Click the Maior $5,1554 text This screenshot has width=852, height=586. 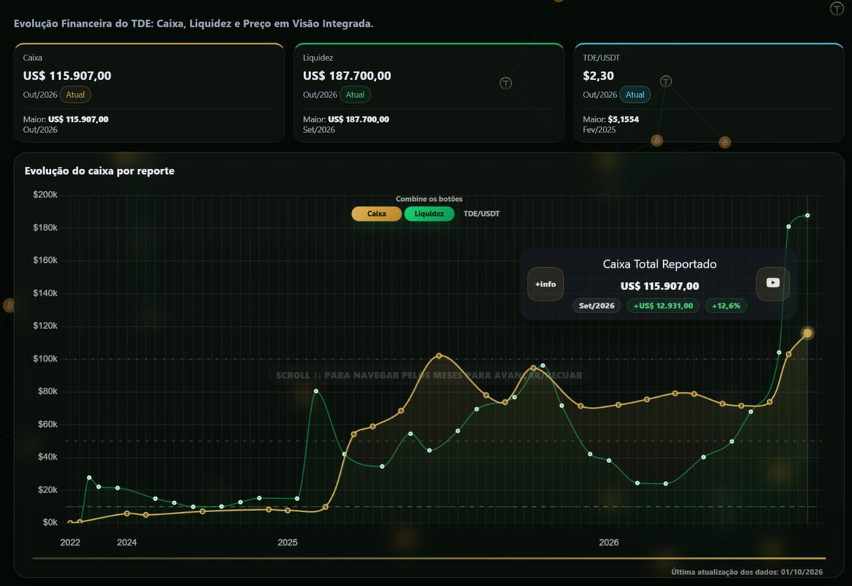611,119
